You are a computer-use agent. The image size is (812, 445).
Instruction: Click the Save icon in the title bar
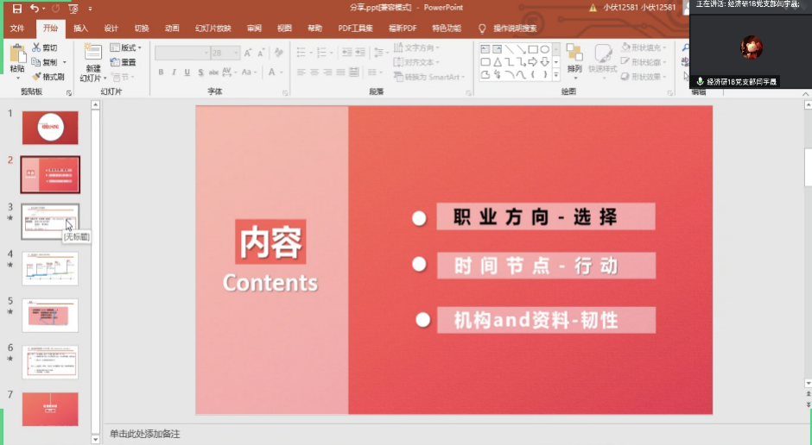pyautogui.click(x=16, y=9)
